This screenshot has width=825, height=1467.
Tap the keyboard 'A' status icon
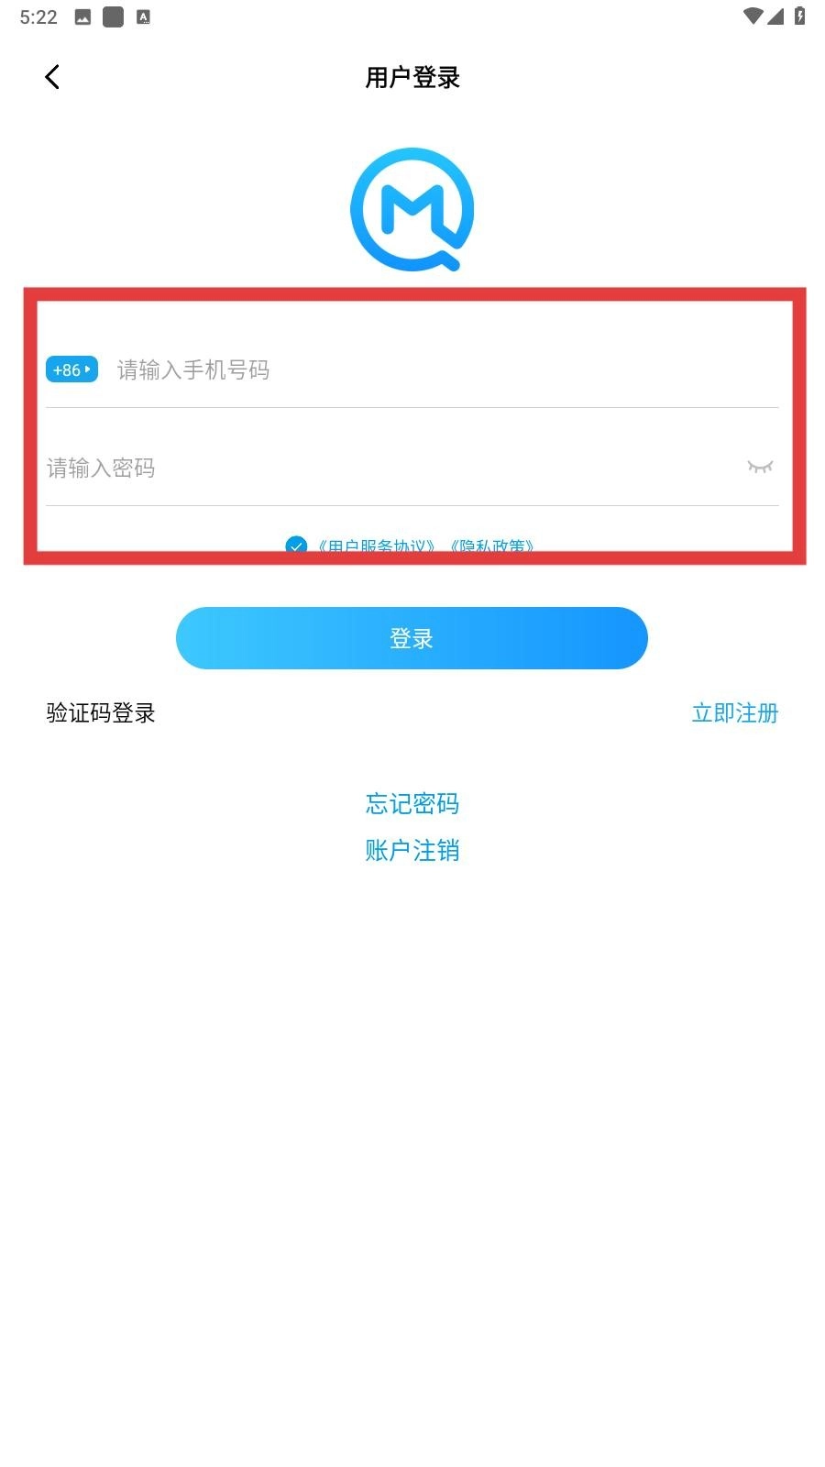coord(143,17)
